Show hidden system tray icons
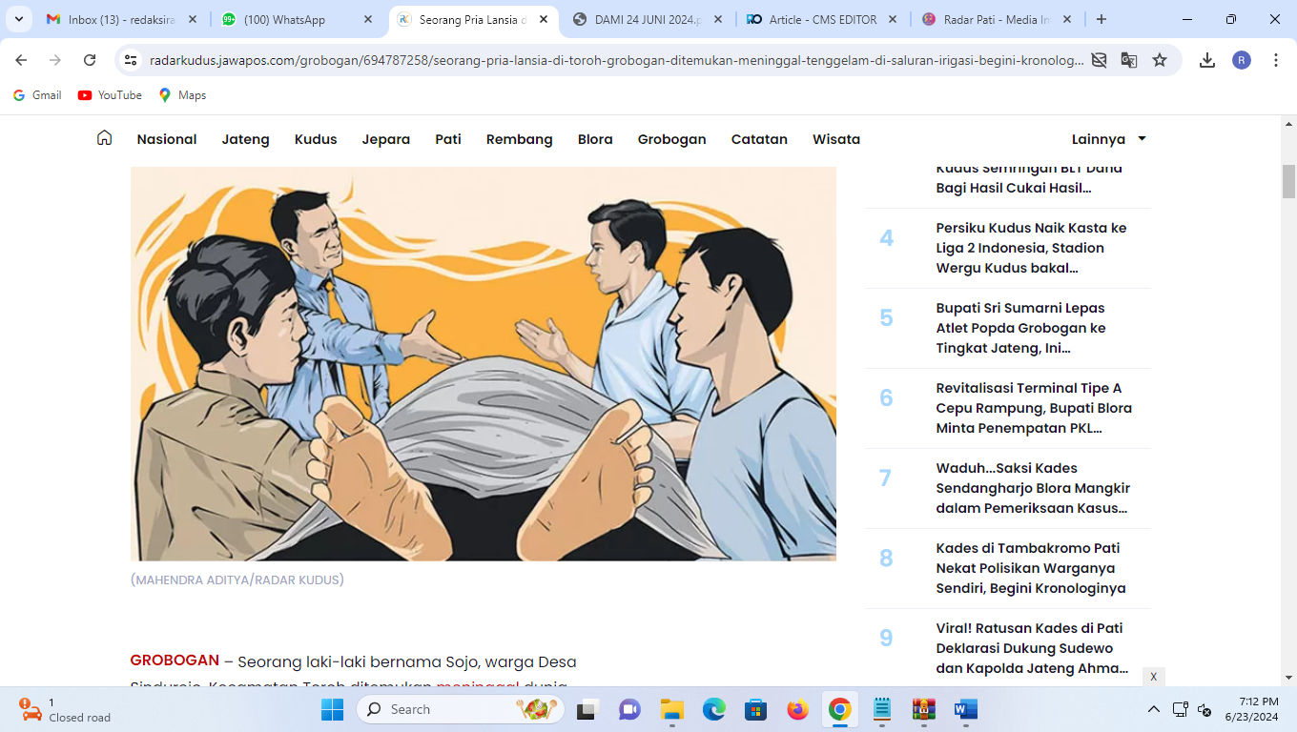Screen dimensions: 1297x732 point(1154,709)
